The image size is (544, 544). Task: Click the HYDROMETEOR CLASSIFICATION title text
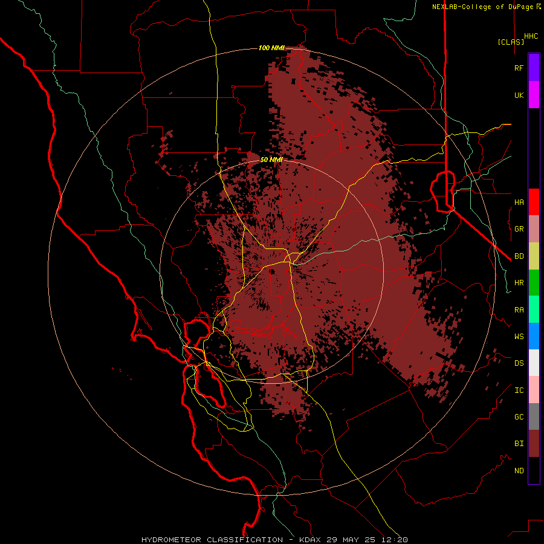click(x=212, y=540)
